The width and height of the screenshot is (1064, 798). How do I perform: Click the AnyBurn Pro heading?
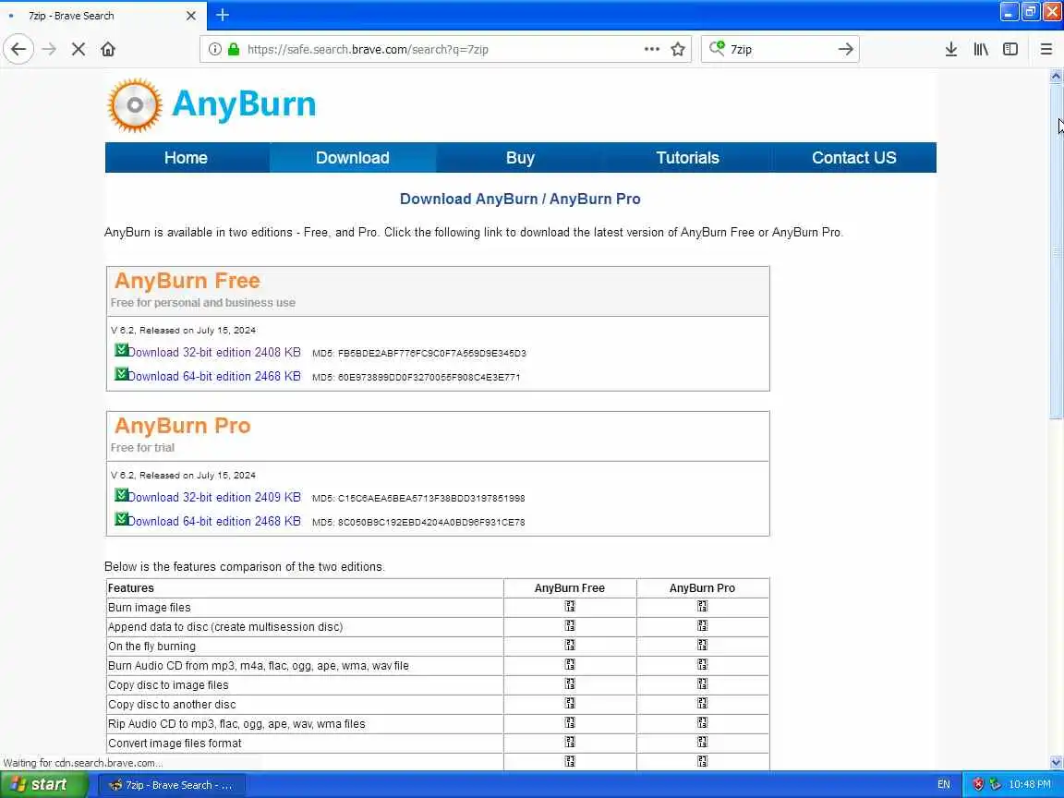coord(183,426)
